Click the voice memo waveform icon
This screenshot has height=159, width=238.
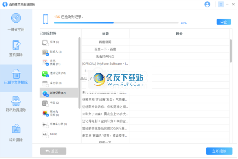point(45,125)
